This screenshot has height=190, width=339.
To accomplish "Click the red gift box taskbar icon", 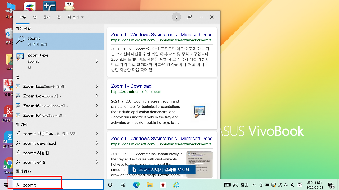I will coord(163,185).
